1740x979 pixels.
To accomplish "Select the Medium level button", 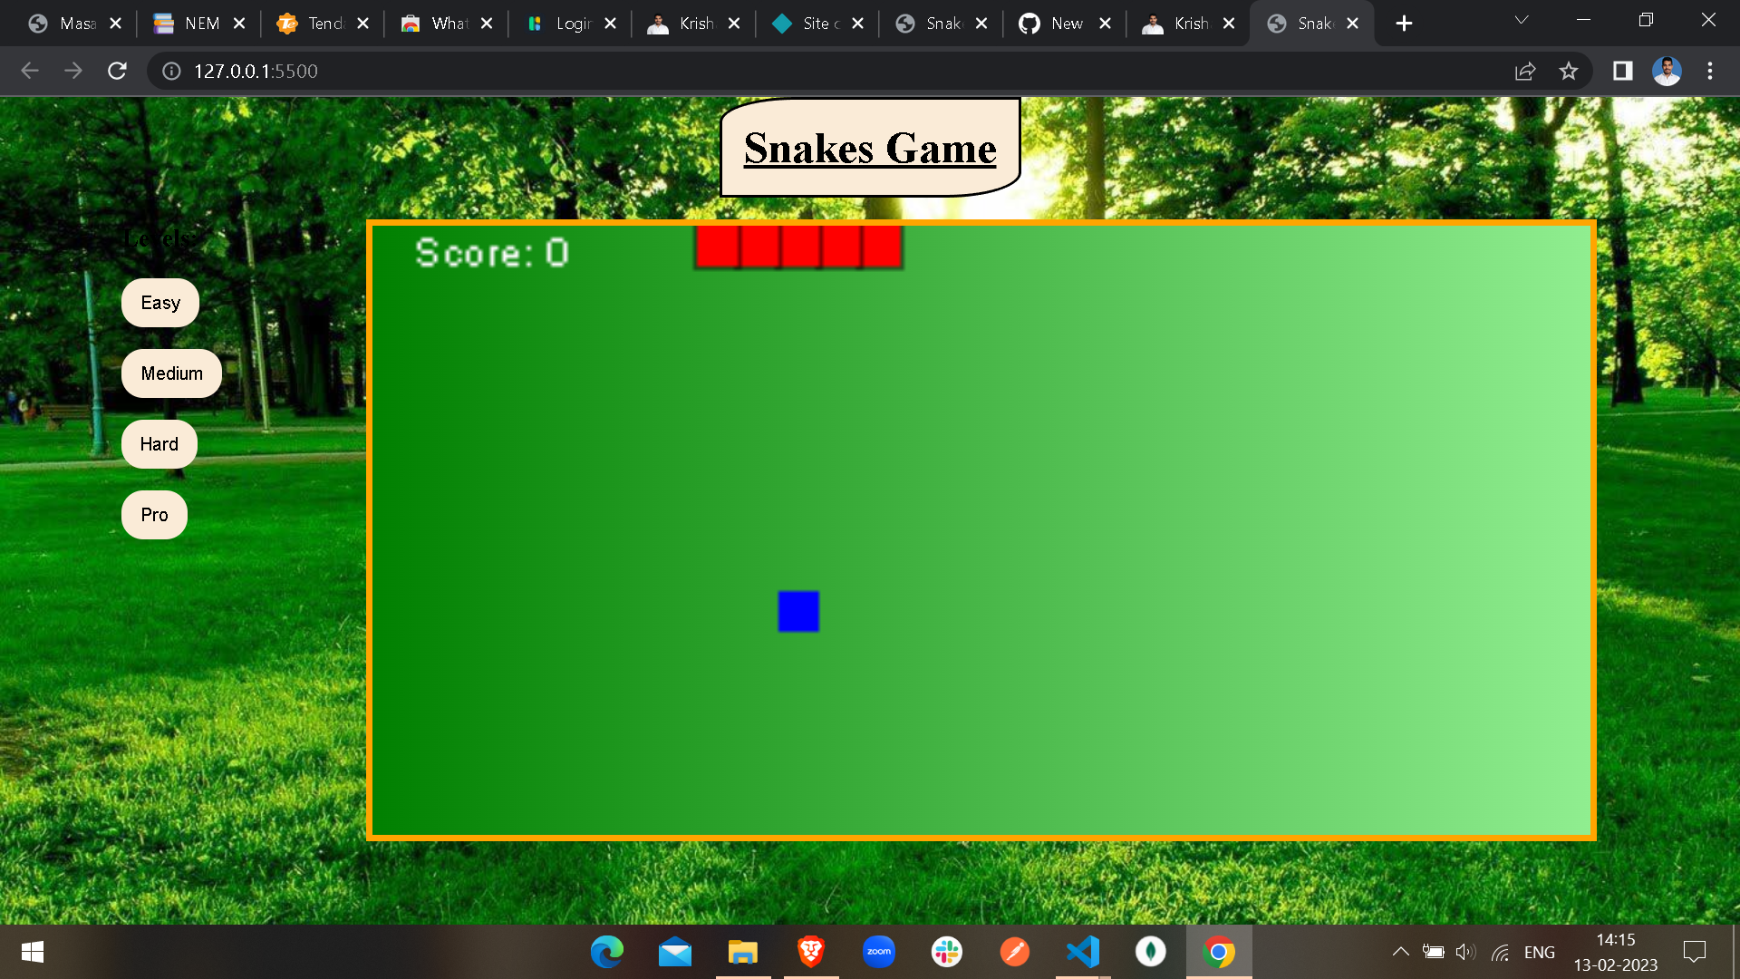I will (170, 373).
